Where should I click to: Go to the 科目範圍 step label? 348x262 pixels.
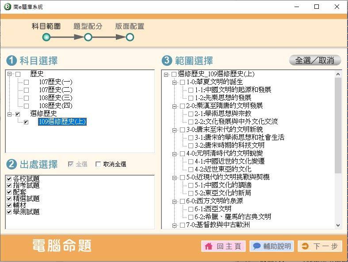pyautogui.click(x=46, y=26)
